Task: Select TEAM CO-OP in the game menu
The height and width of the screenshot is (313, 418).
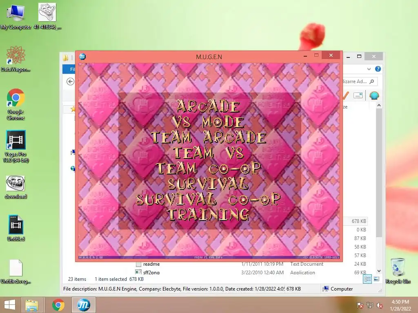Action: 209,168
